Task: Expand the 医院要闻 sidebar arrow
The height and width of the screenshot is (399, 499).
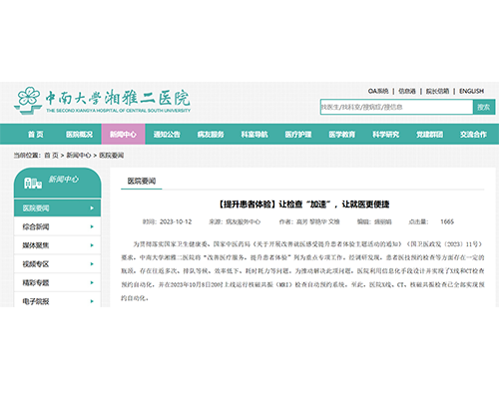Action: click(x=92, y=208)
